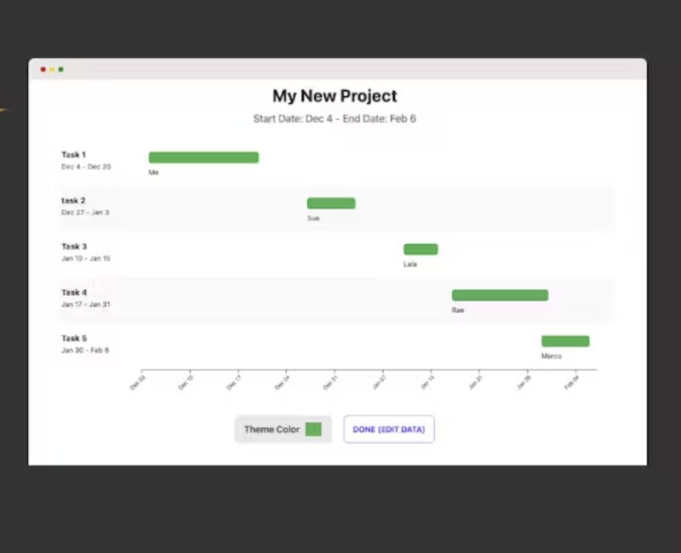This screenshot has height=553, width=681.
Task: Select the Task 1 row label
Action: click(73, 155)
